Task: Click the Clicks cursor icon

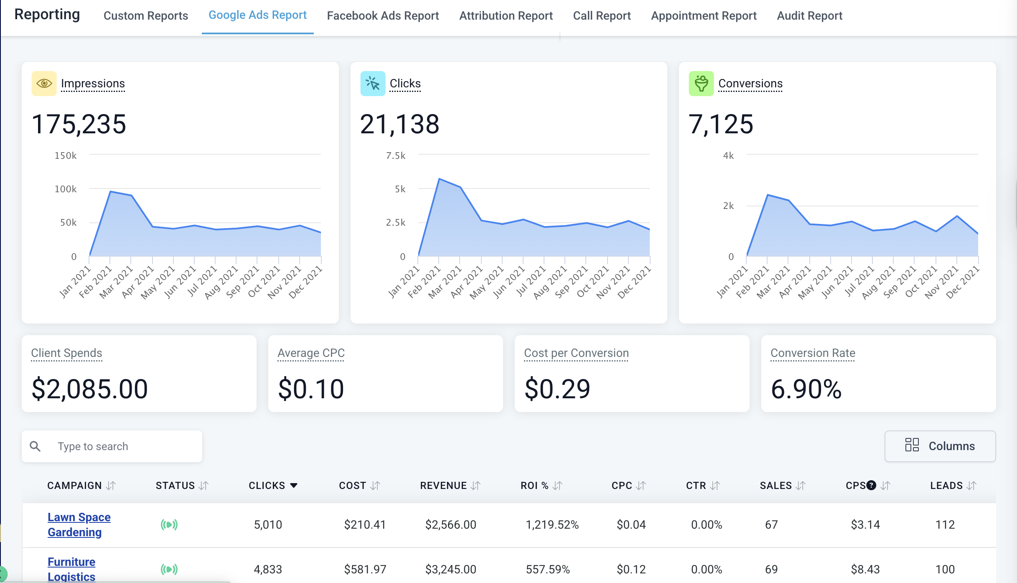Action: (372, 84)
